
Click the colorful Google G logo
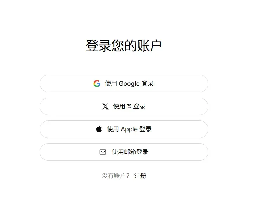(97, 84)
